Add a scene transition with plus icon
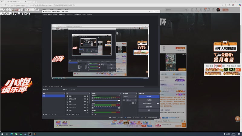242x136 pixels. click(x=130, y=103)
